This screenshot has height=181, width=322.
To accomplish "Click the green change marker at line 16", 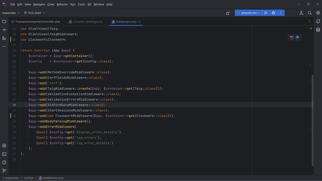I will point(11,40).
